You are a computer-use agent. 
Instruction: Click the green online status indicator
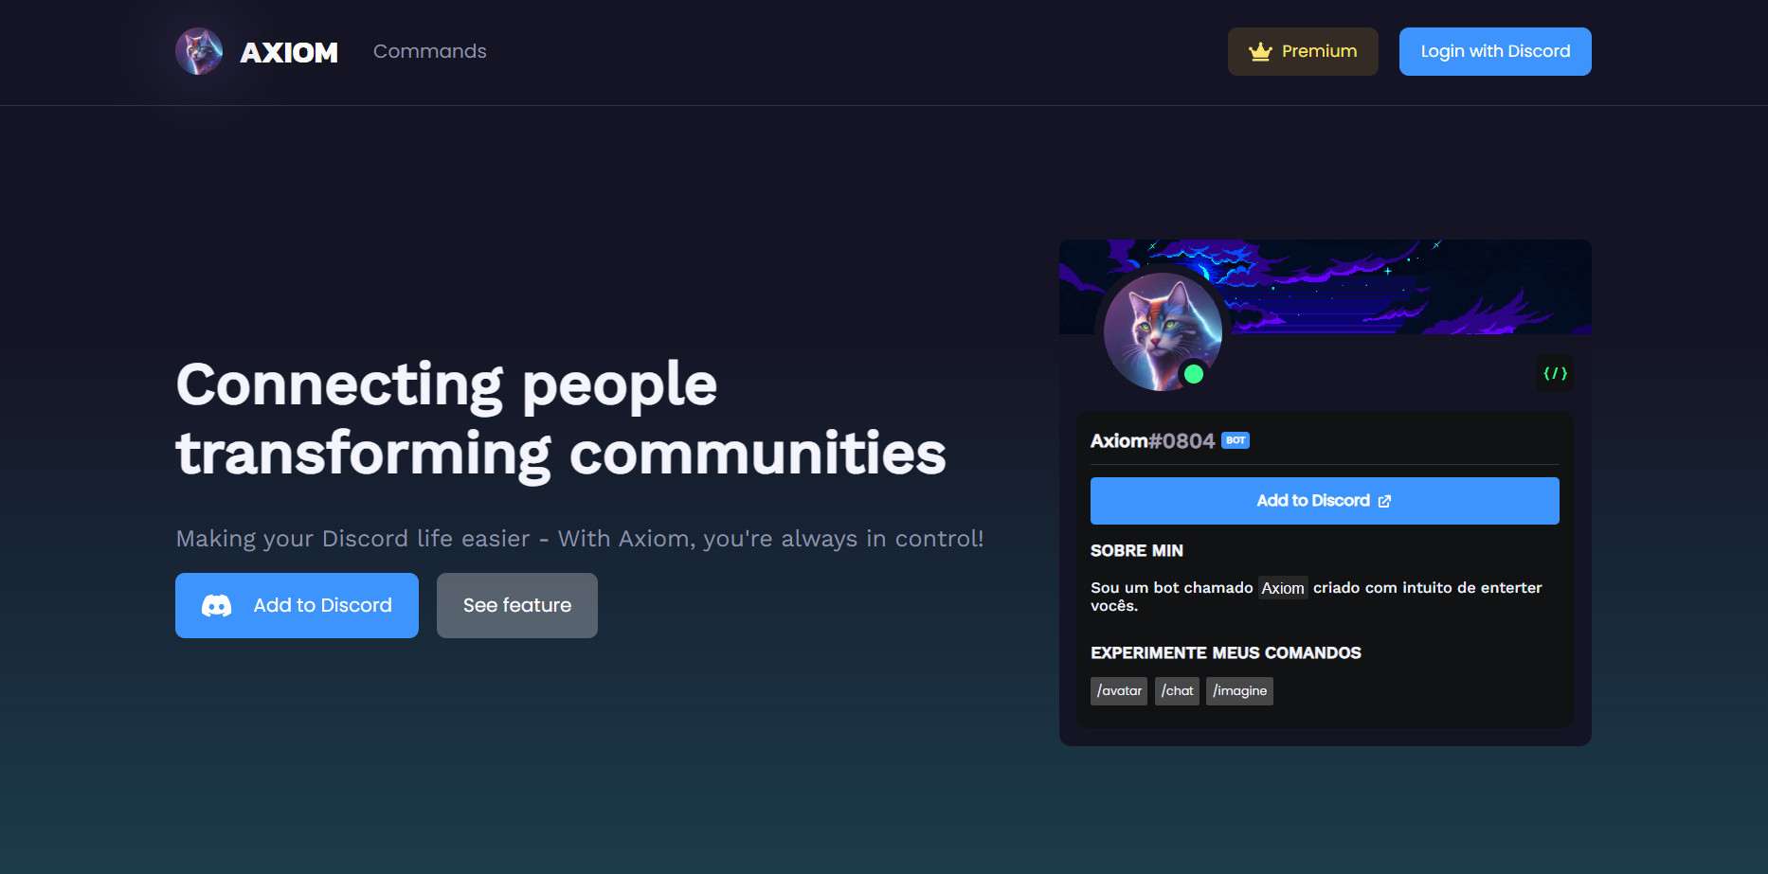pyautogui.click(x=1195, y=375)
